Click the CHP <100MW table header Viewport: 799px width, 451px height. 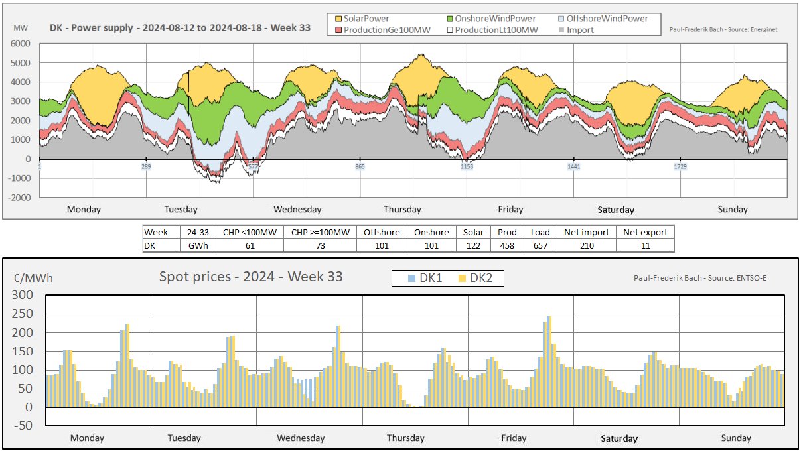coord(250,233)
